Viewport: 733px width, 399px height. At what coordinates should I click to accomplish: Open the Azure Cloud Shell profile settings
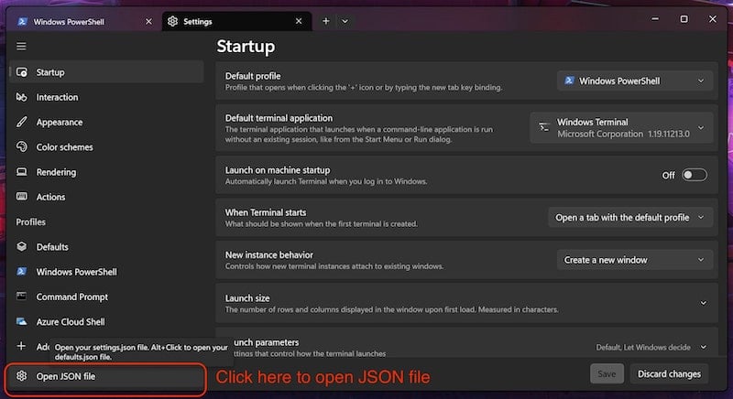[106, 321]
